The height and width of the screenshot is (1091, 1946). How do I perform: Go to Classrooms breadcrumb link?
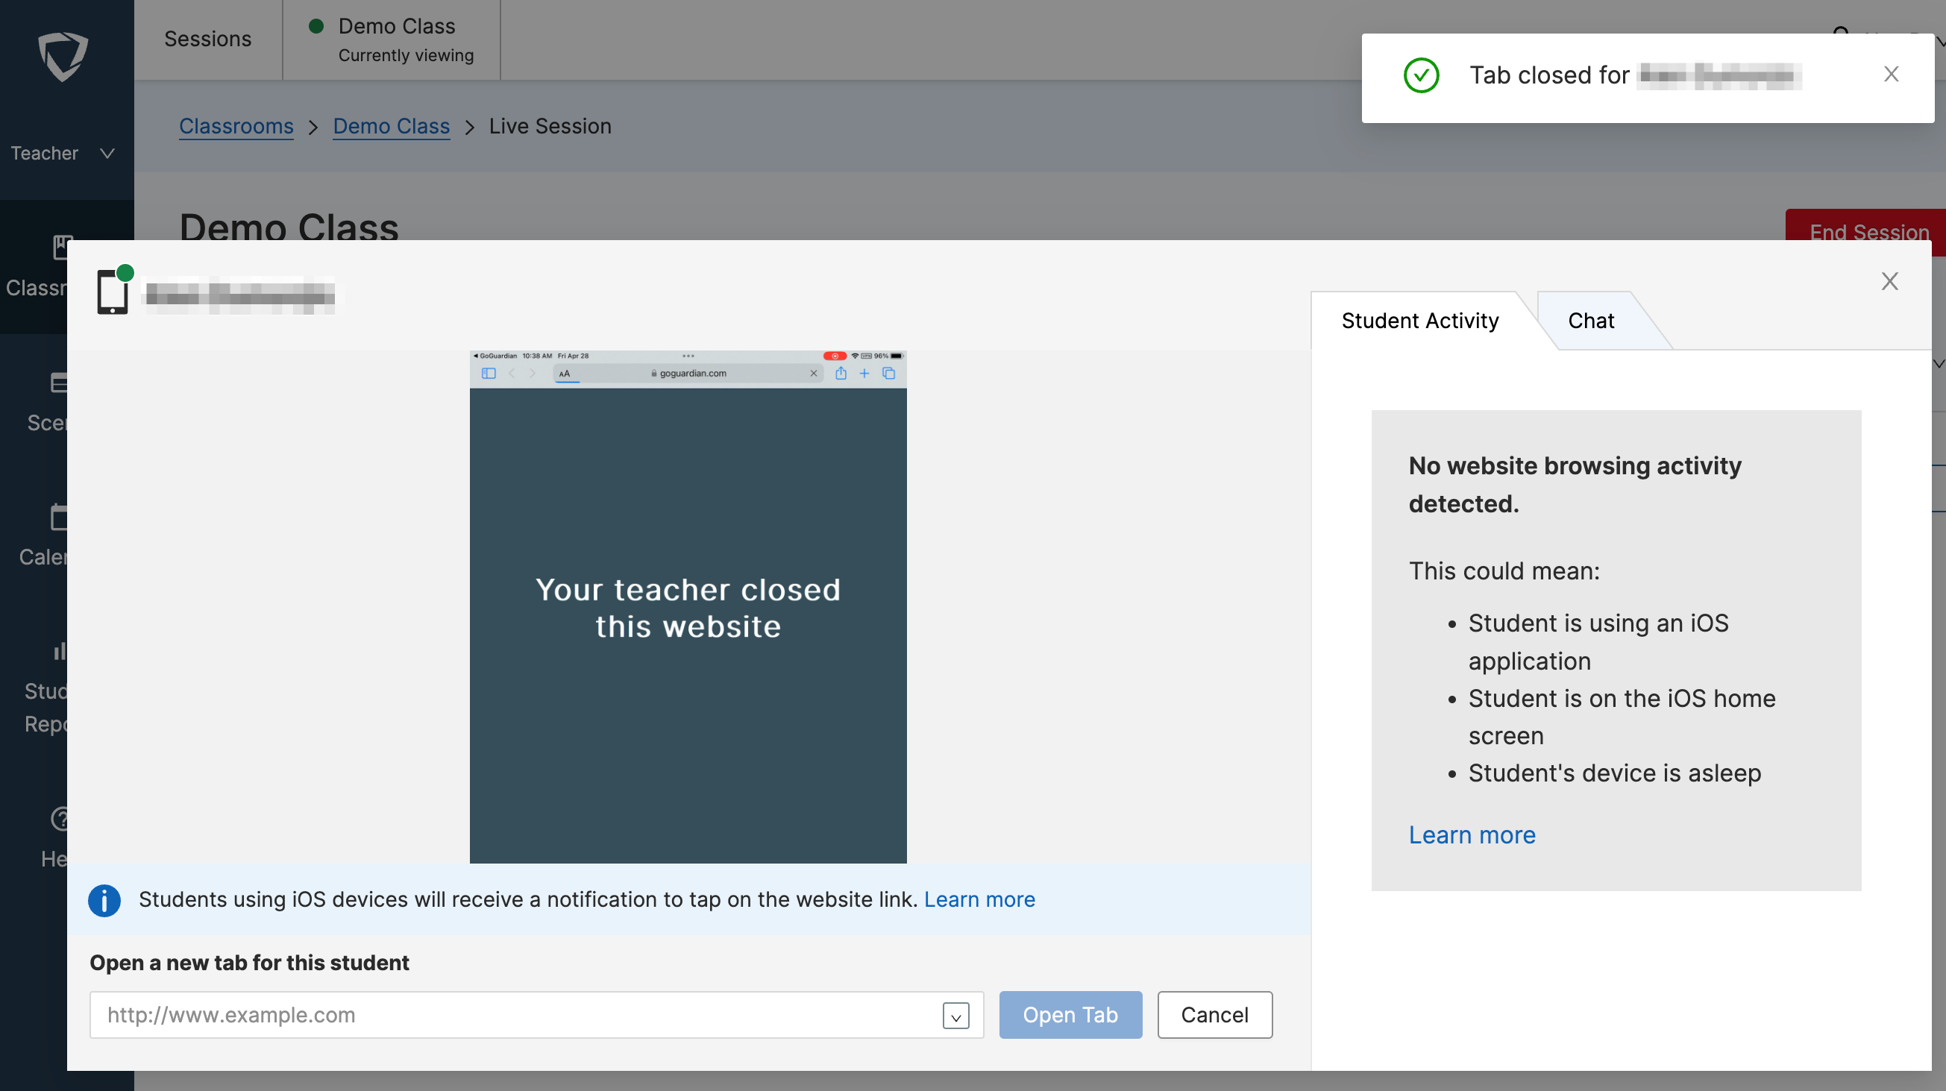[x=236, y=126]
